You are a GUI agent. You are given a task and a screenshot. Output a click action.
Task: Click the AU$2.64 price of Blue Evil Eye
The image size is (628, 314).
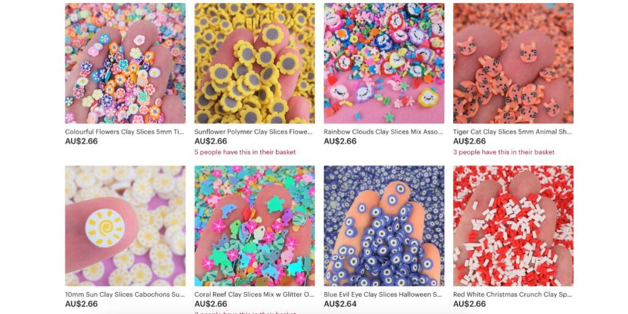pos(340,304)
